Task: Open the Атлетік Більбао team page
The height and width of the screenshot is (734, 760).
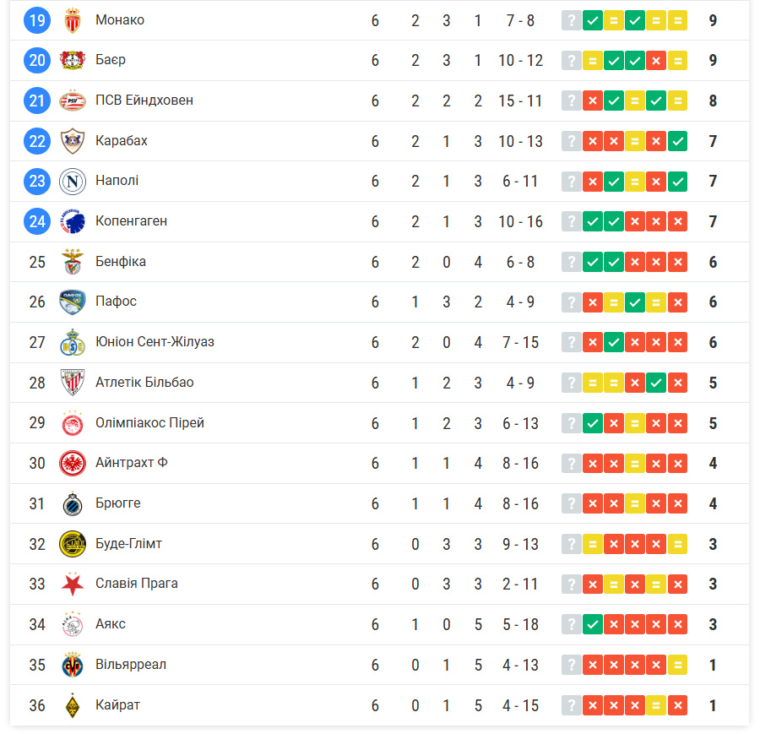Action: pyautogui.click(x=144, y=383)
